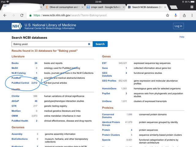
Task: Open the PopSet link
Action: pos(106,93)
